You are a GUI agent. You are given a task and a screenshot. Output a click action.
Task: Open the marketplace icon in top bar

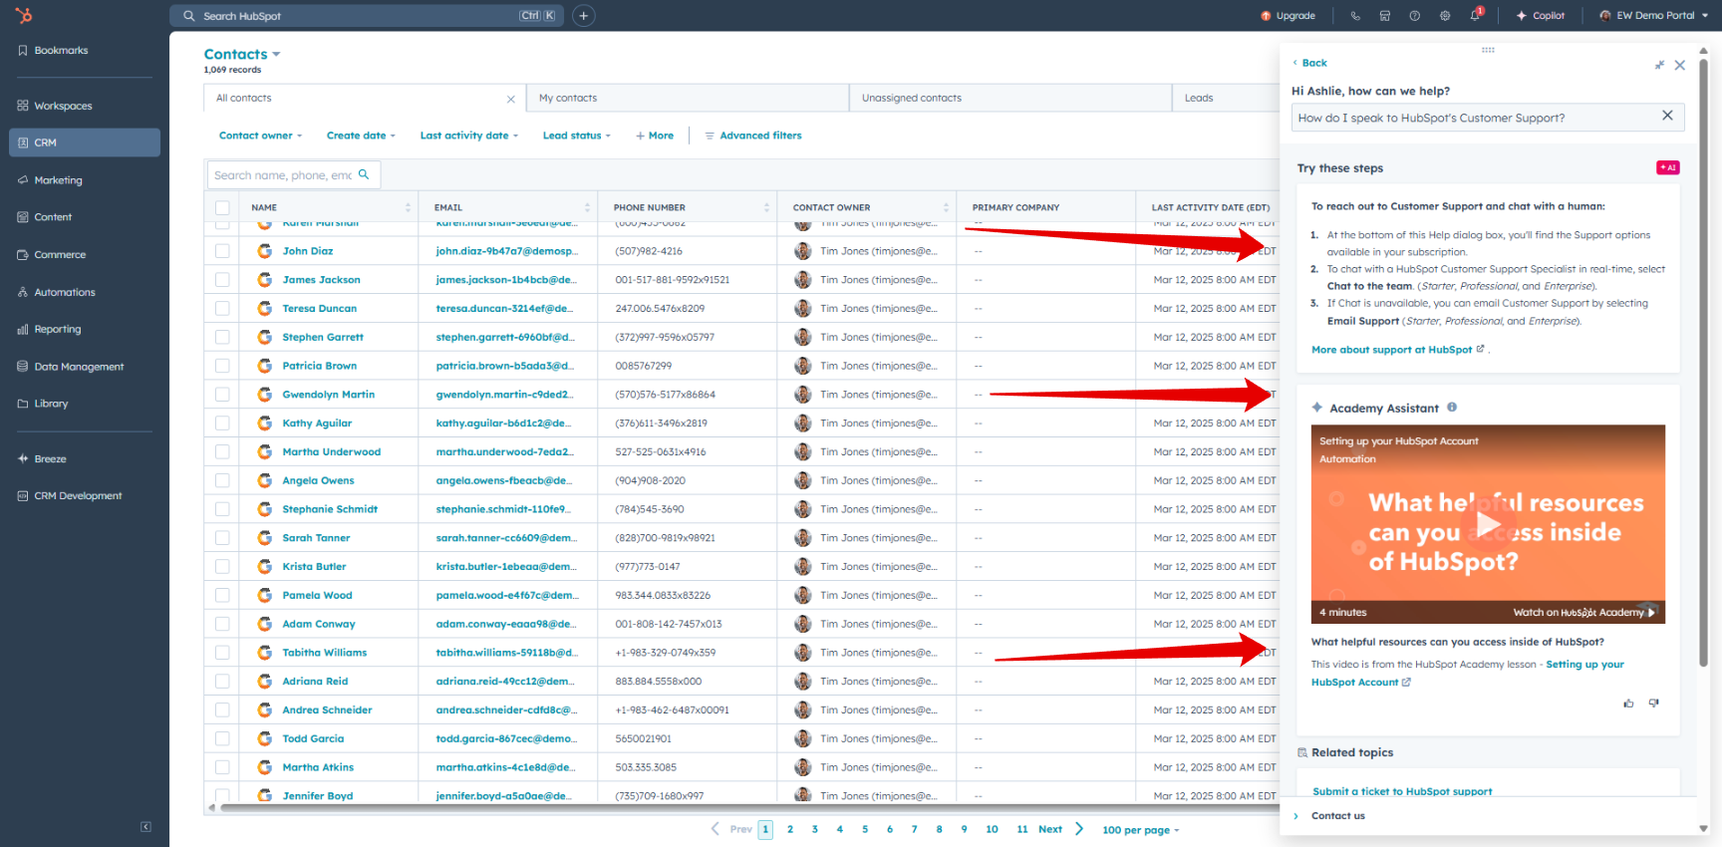(1385, 16)
